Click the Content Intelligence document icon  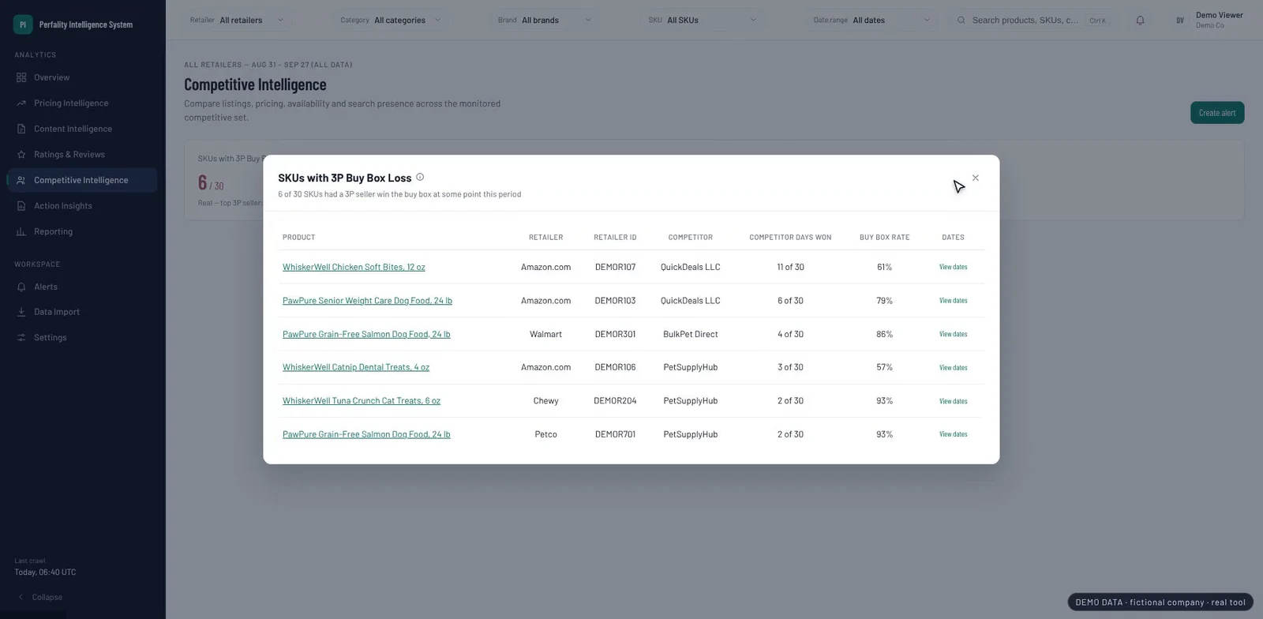pyautogui.click(x=21, y=129)
